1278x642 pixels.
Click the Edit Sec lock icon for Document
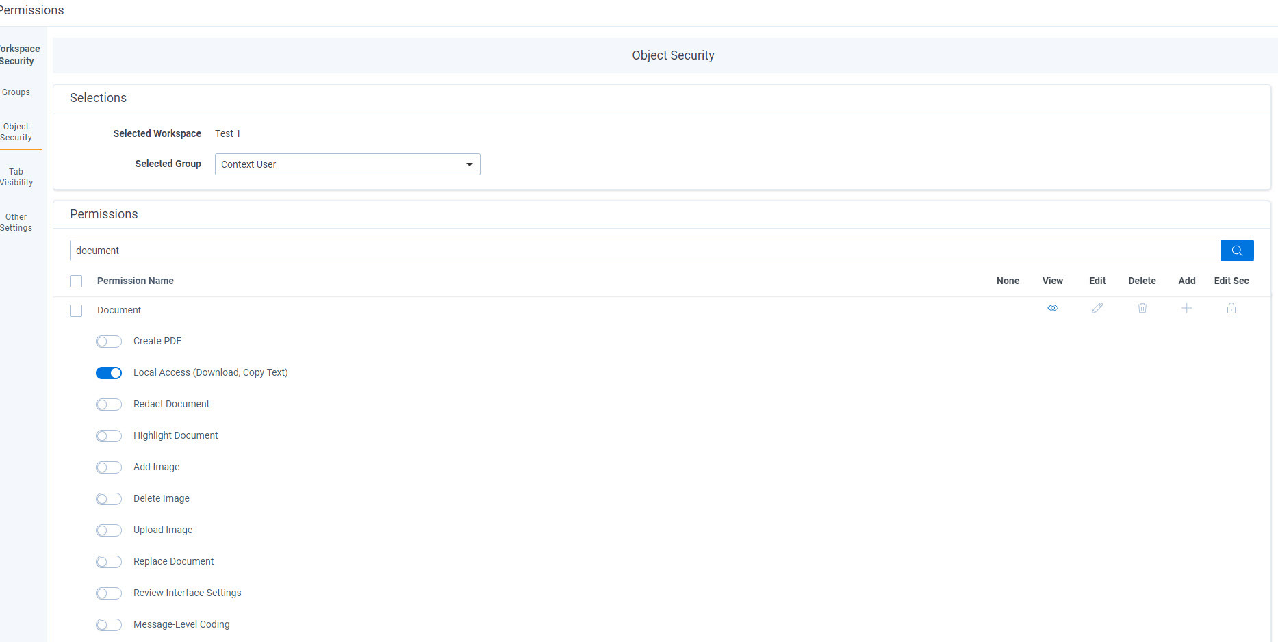(1231, 308)
